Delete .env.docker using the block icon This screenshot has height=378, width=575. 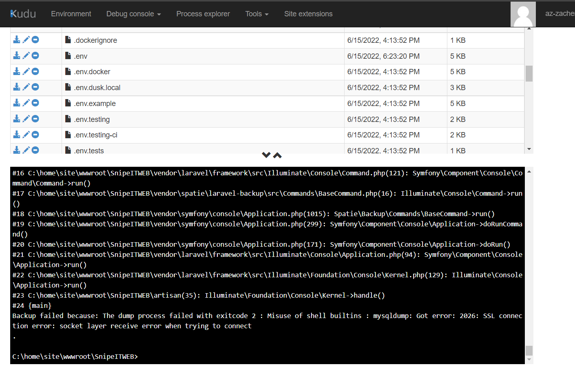[35, 71]
